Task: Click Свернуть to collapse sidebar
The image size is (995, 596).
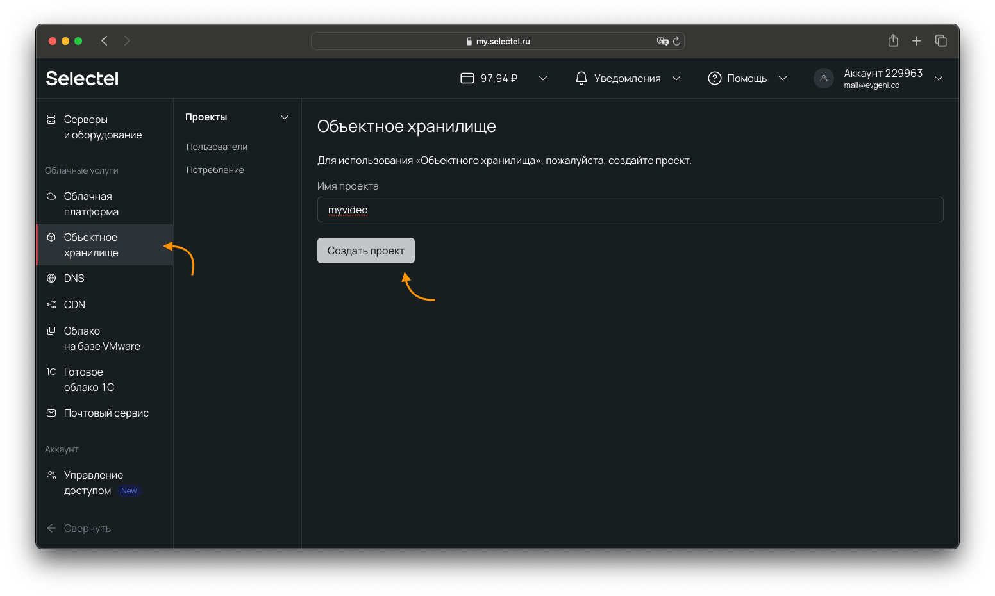Action: click(87, 528)
